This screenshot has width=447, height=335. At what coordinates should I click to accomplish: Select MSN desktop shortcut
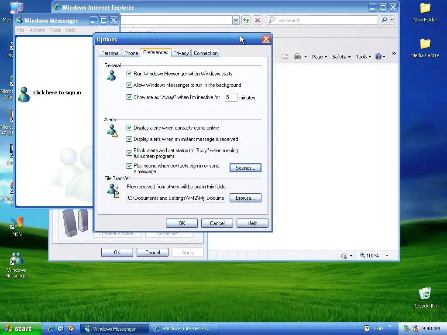[17, 227]
